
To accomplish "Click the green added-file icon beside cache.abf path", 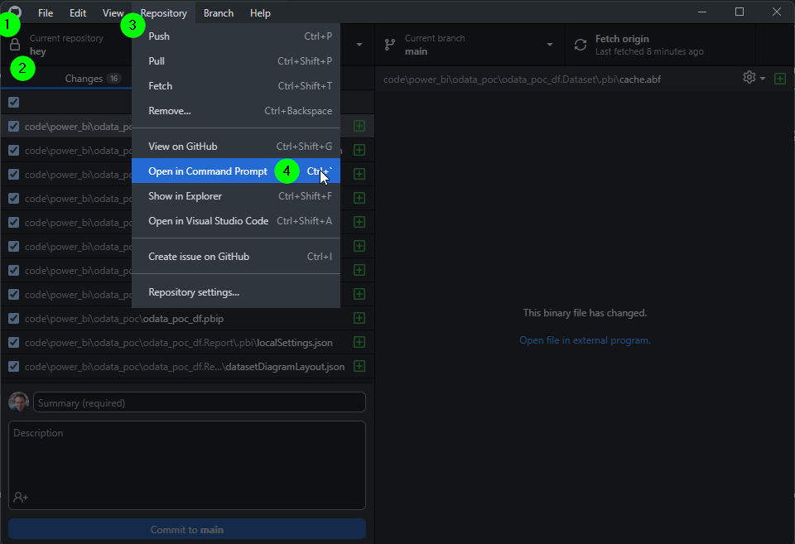I will point(780,79).
